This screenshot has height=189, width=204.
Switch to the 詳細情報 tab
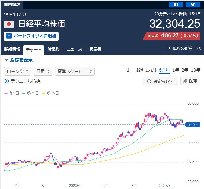click(x=12, y=49)
